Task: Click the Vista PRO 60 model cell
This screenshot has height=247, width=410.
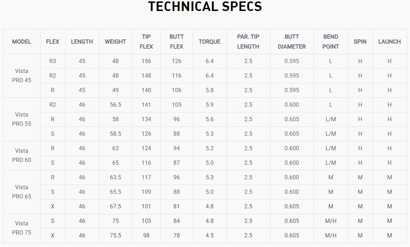Action: point(22,155)
